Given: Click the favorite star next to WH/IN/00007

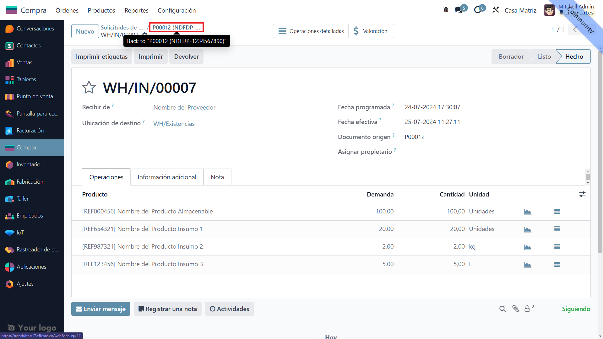Looking at the screenshot, I should 89,88.
